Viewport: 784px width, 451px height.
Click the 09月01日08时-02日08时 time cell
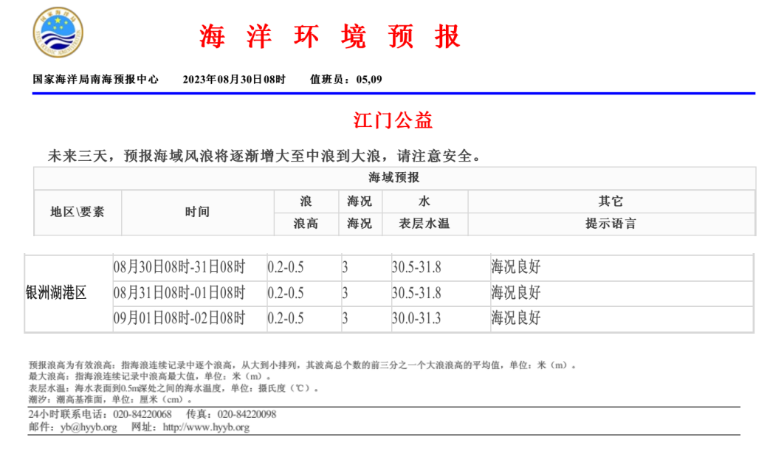[179, 318]
